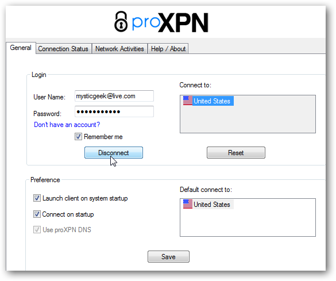
Task: Click the Reset button
Action: coord(236,153)
